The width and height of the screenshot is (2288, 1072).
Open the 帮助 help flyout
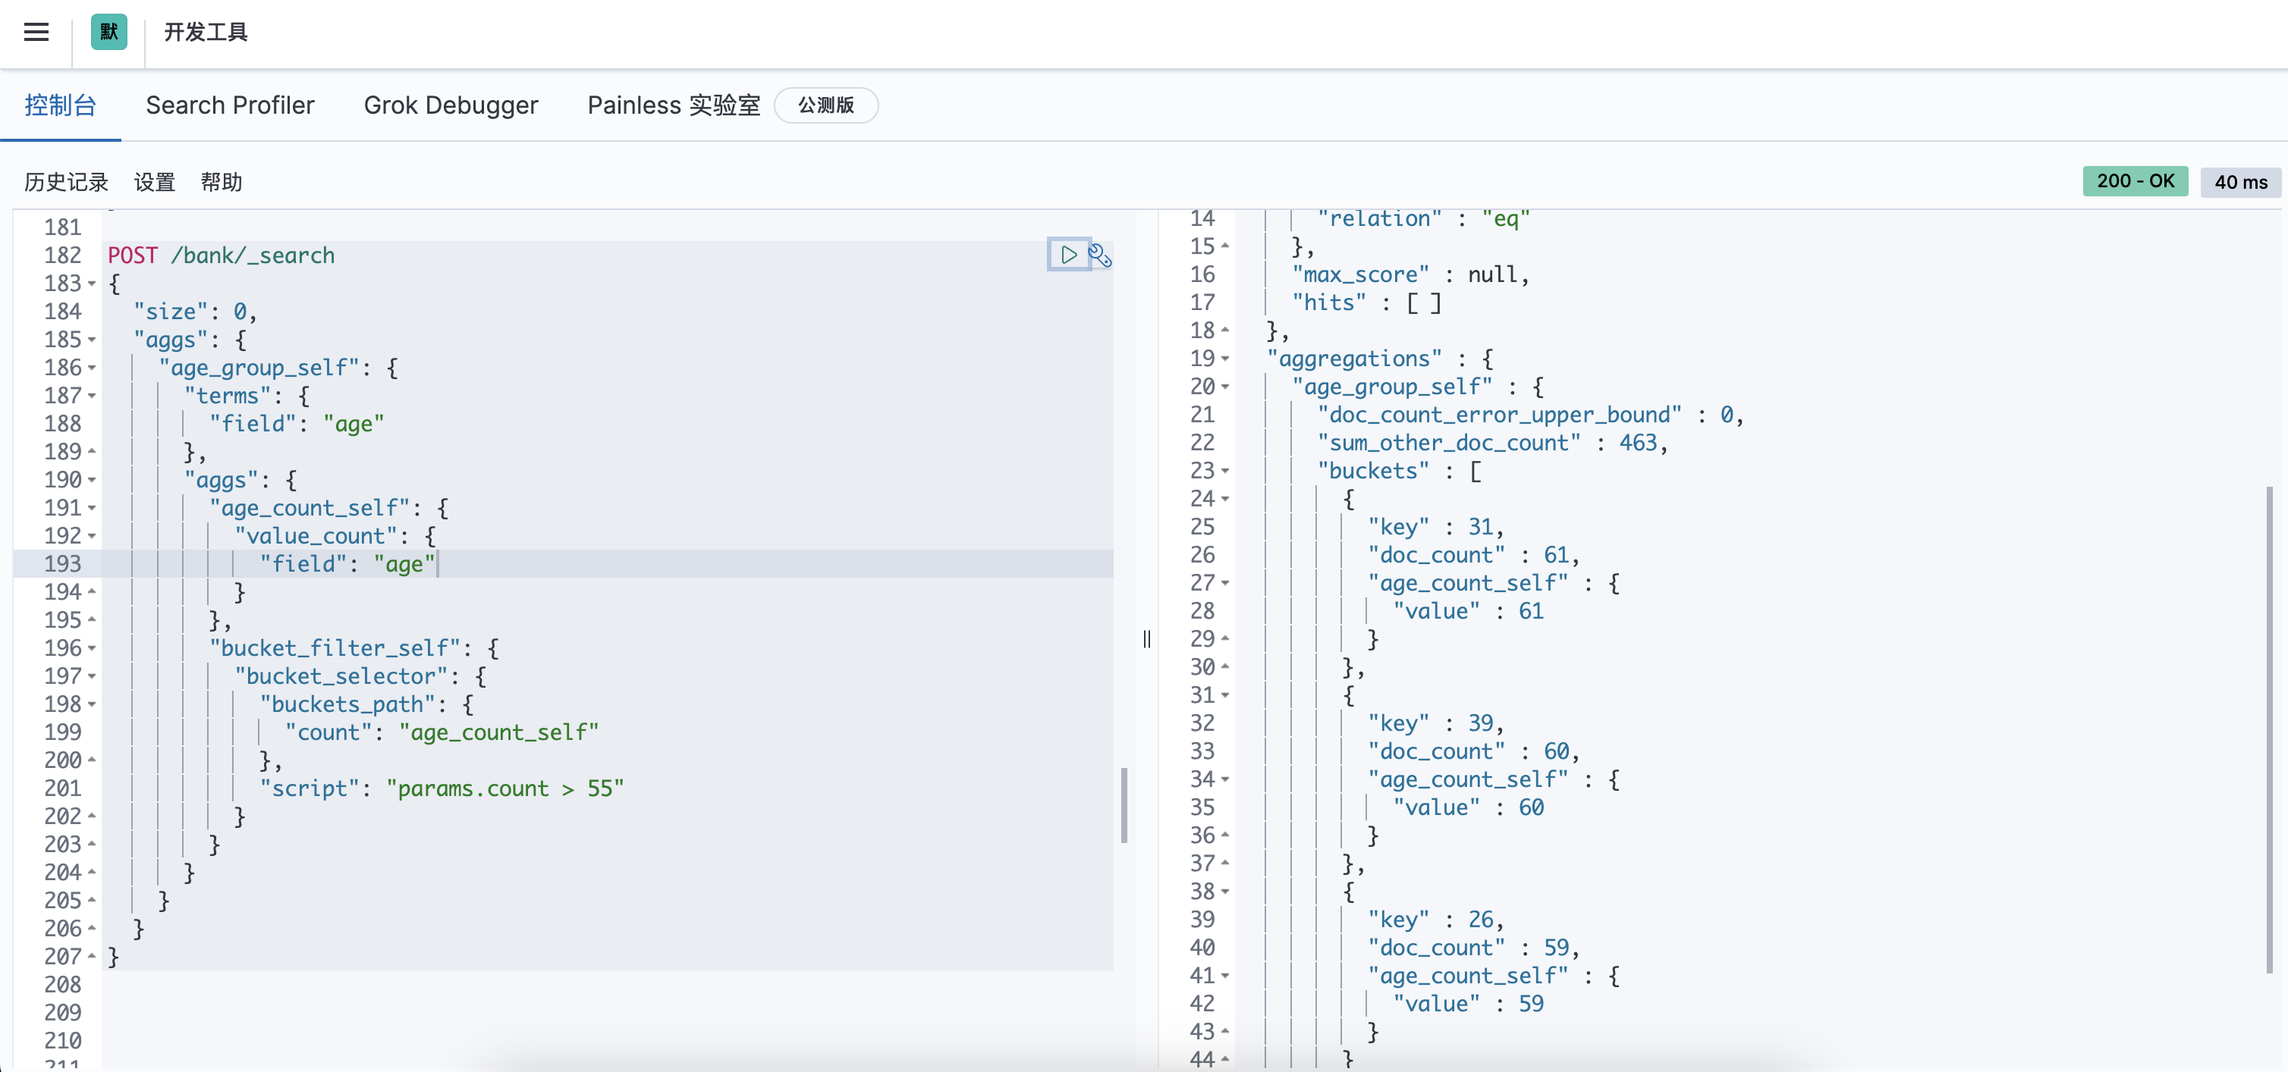(x=222, y=182)
